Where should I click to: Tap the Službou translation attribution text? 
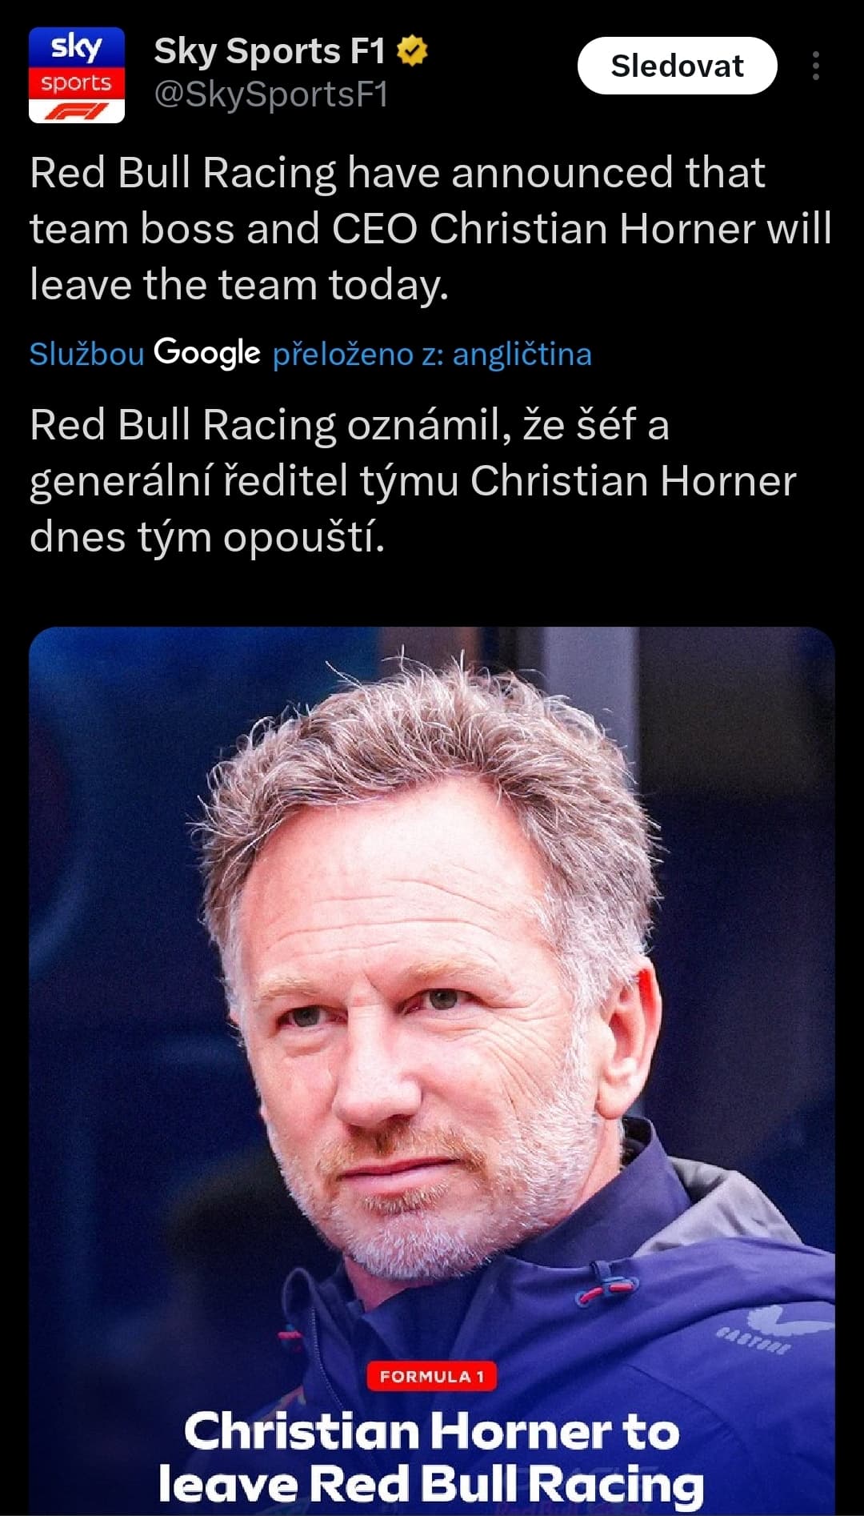point(86,354)
